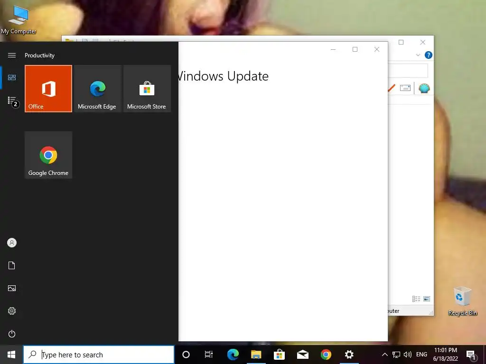Screen dimensions: 486x364
Task: Open Settings gear in Start sidebar
Action: (x=12, y=311)
